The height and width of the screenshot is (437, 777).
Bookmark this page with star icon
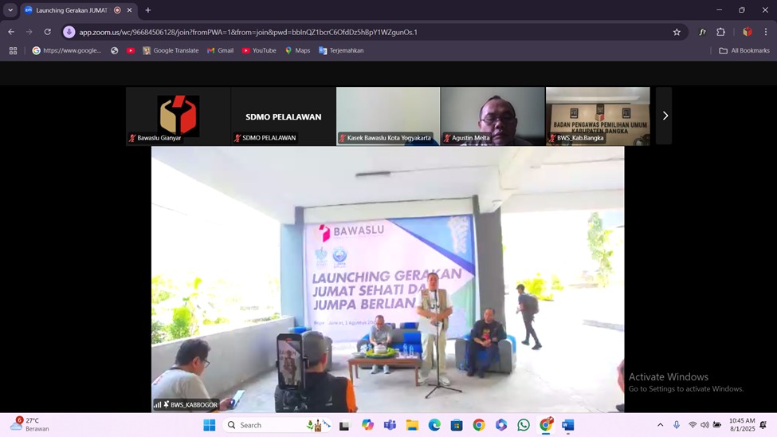coord(677,32)
